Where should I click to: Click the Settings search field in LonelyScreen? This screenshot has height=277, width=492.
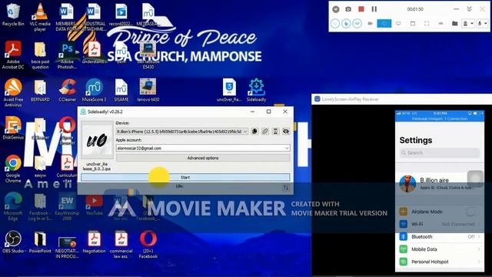click(x=439, y=152)
